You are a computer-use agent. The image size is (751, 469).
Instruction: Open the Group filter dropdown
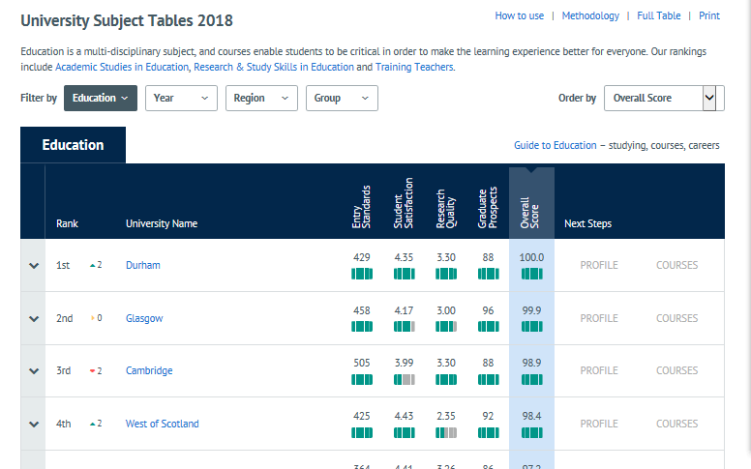[341, 99]
